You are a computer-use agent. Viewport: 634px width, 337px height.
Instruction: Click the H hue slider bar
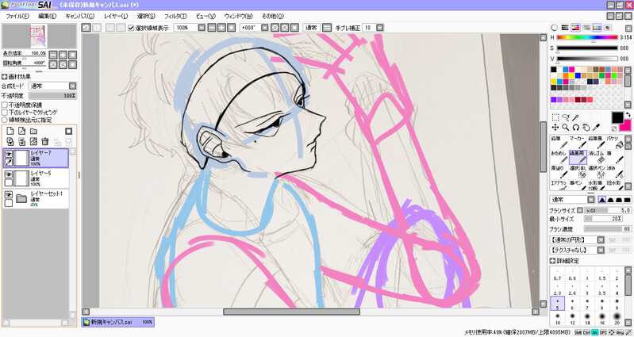(x=587, y=37)
